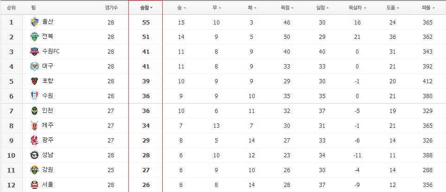Click the 전북 team emblem icon

coord(34,37)
